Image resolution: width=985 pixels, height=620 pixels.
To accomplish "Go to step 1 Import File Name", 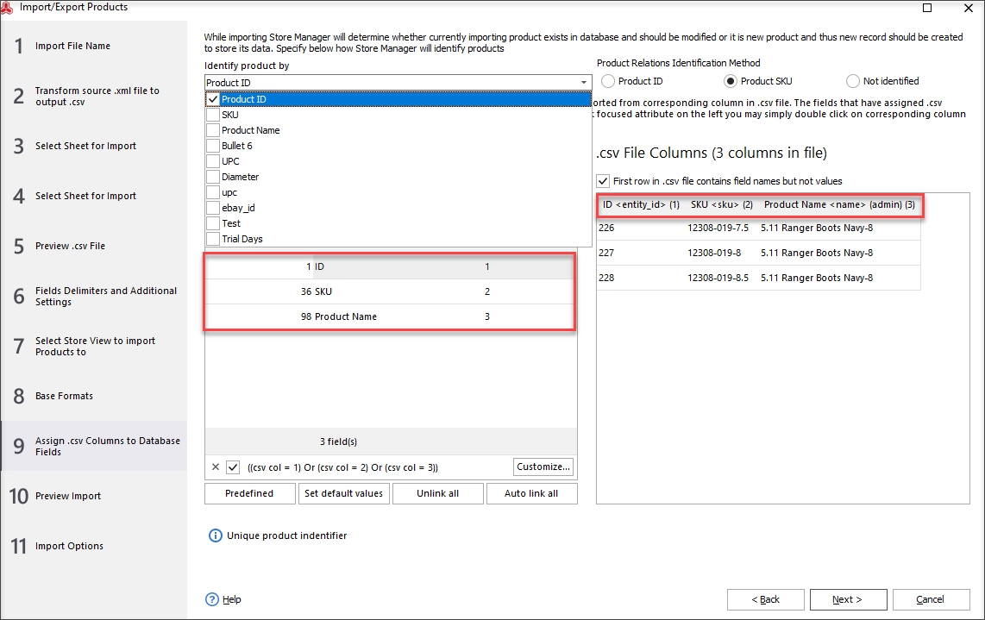I will pyautogui.click(x=94, y=46).
